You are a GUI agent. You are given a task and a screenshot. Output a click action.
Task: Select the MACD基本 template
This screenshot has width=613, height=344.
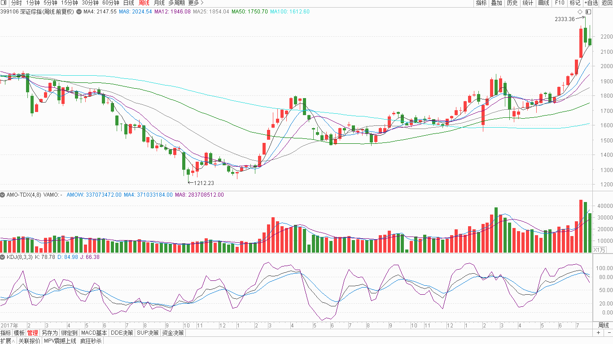point(94,333)
